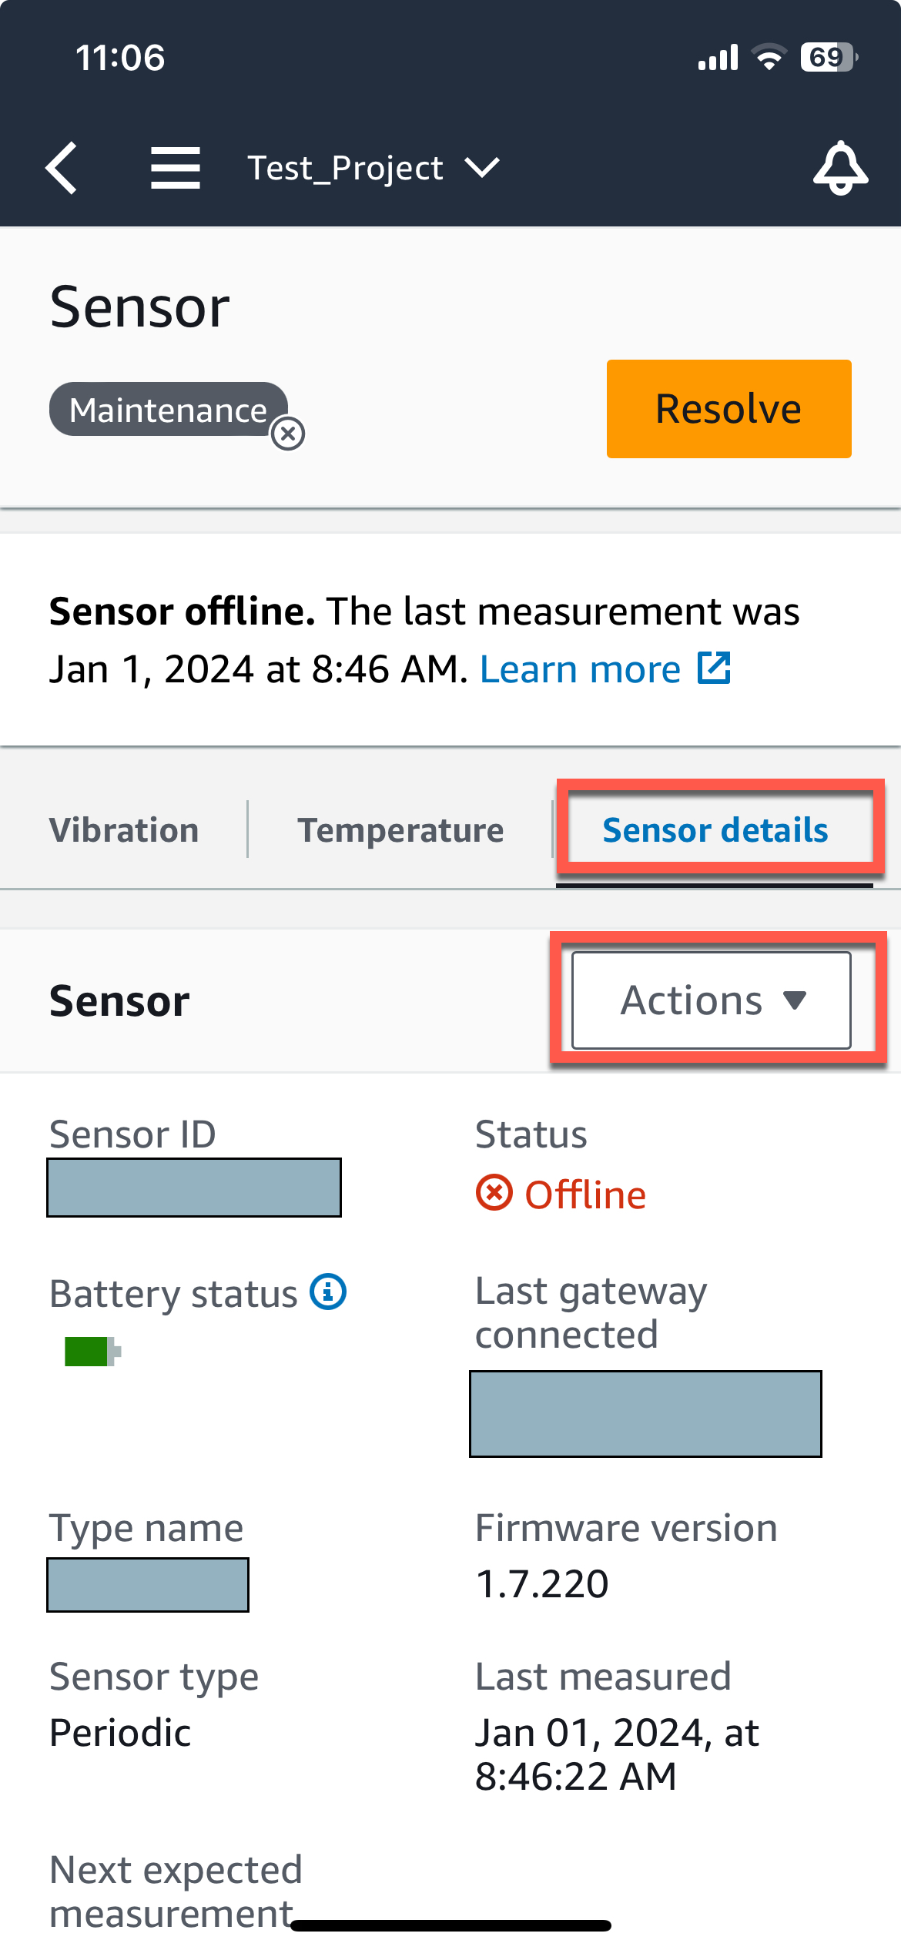Switch to the Temperature tab
Screen dimensions: 901x1950
pyautogui.click(x=400, y=830)
